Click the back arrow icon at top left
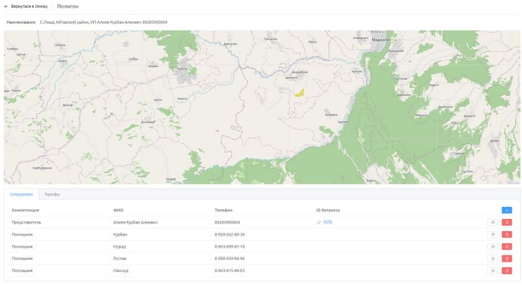Screen dimensions: 522x286 point(6,7)
